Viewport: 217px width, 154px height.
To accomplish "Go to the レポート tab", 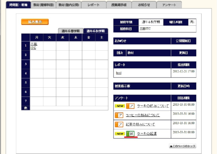I will (x=93, y=5).
